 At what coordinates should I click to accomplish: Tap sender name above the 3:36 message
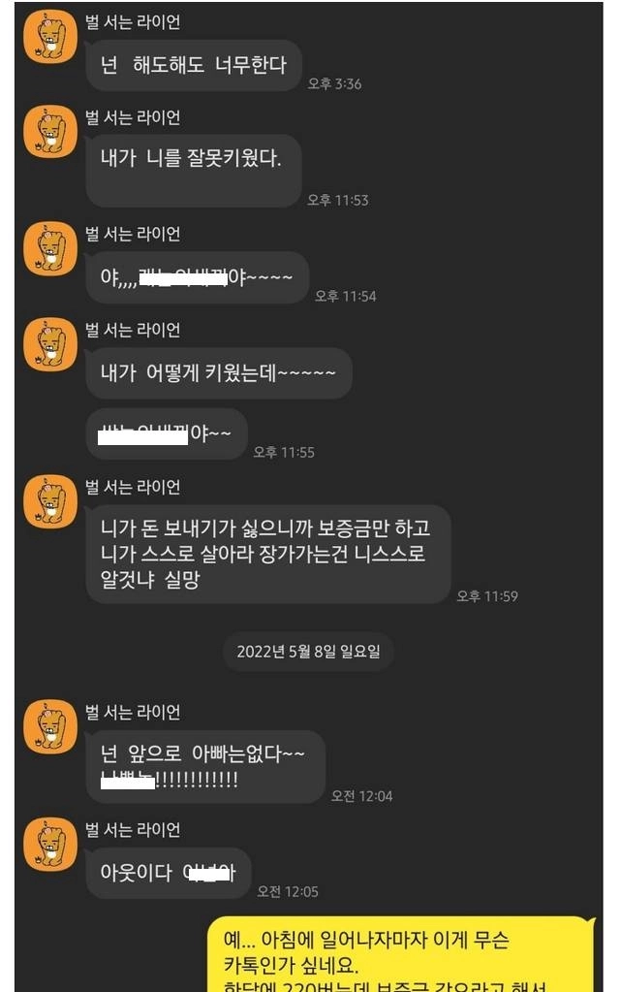tap(133, 22)
